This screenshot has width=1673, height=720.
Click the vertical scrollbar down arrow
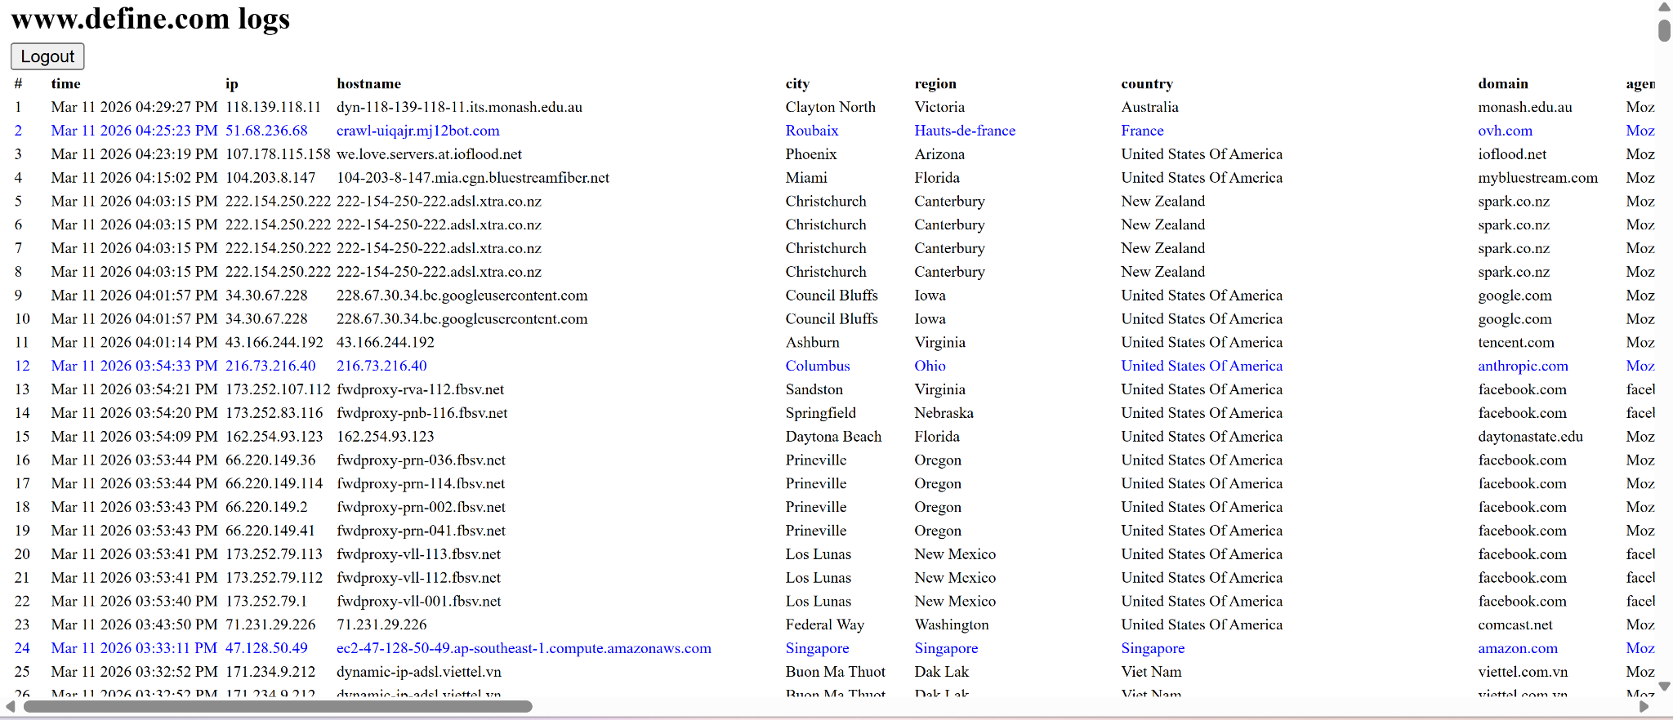click(1664, 687)
